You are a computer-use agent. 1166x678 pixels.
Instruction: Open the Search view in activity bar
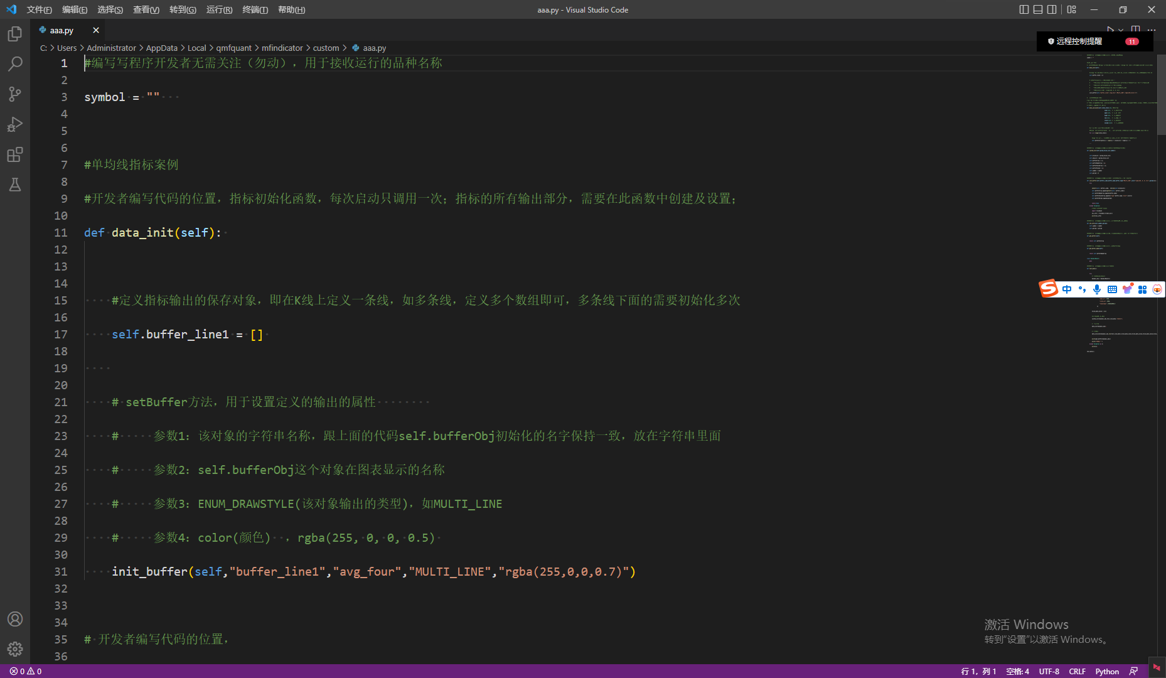point(15,64)
